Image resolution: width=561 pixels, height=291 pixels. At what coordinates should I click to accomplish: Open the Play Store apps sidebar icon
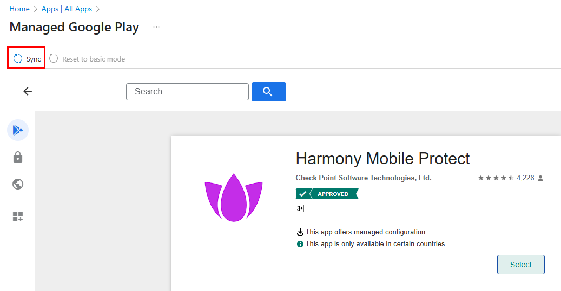point(18,130)
